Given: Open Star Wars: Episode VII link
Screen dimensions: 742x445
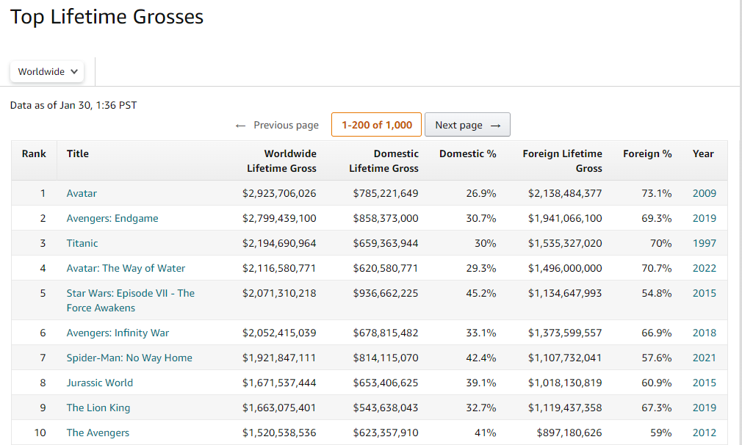Looking at the screenshot, I should tap(131, 300).
